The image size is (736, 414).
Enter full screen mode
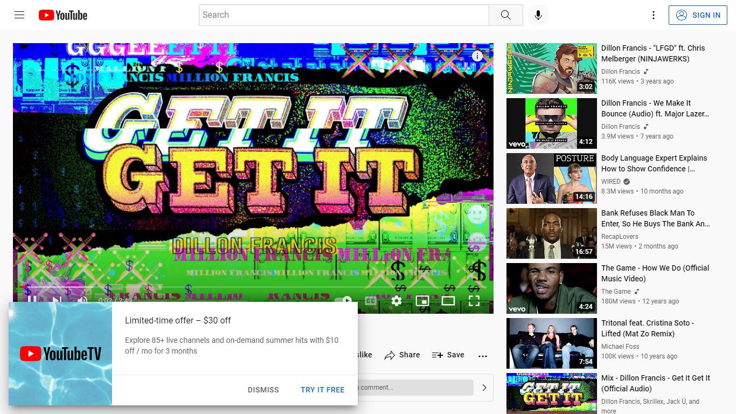point(474,301)
